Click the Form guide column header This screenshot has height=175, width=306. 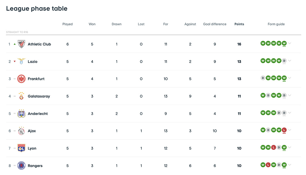pyautogui.click(x=276, y=24)
